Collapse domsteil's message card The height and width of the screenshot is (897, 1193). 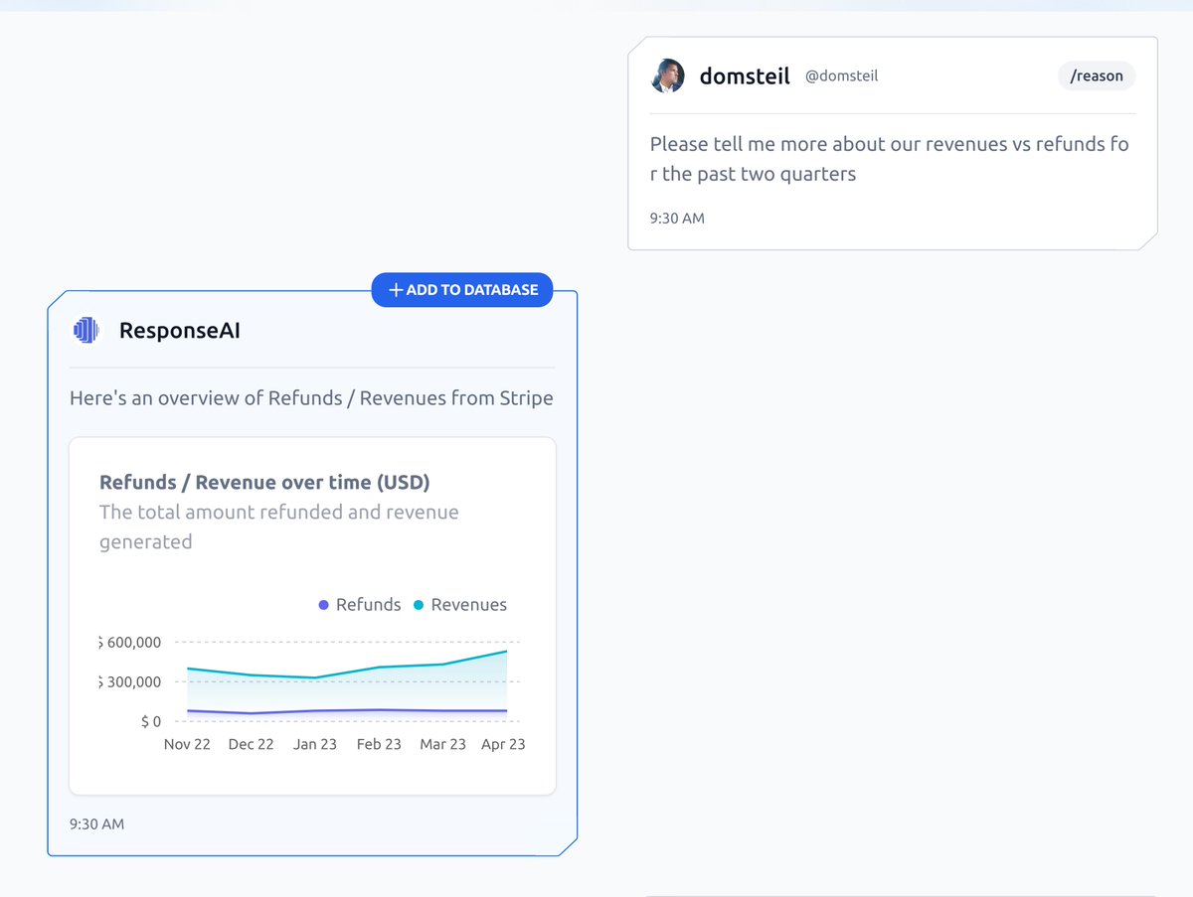(892, 142)
